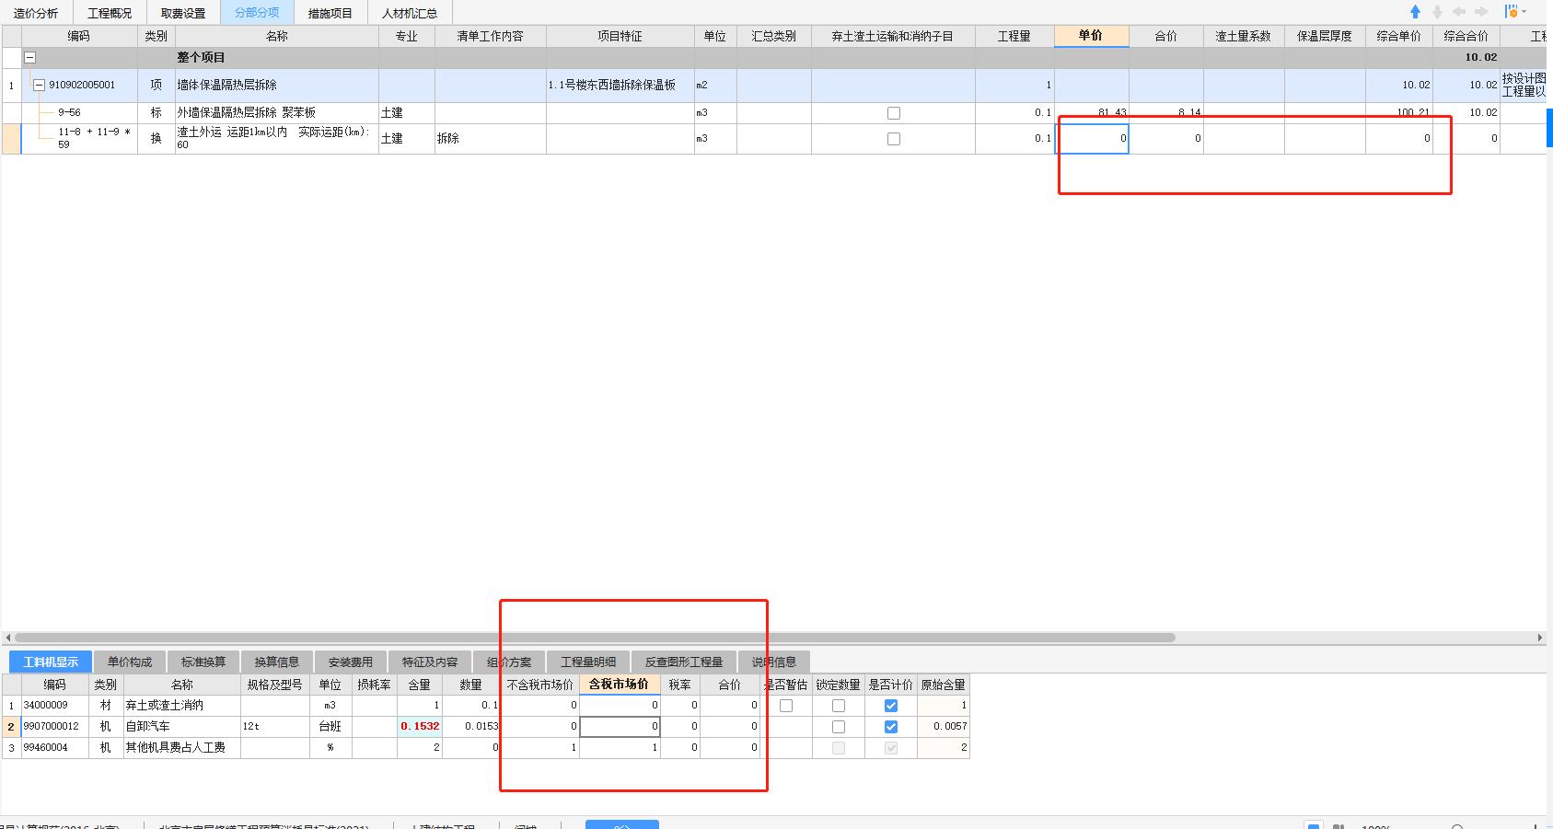Click the 含税市场价 column header

click(x=619, y=685)
